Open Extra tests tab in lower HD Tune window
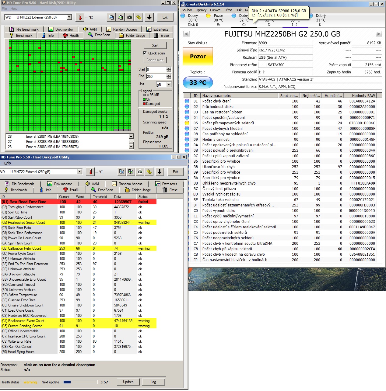 (x=166, y=184)
